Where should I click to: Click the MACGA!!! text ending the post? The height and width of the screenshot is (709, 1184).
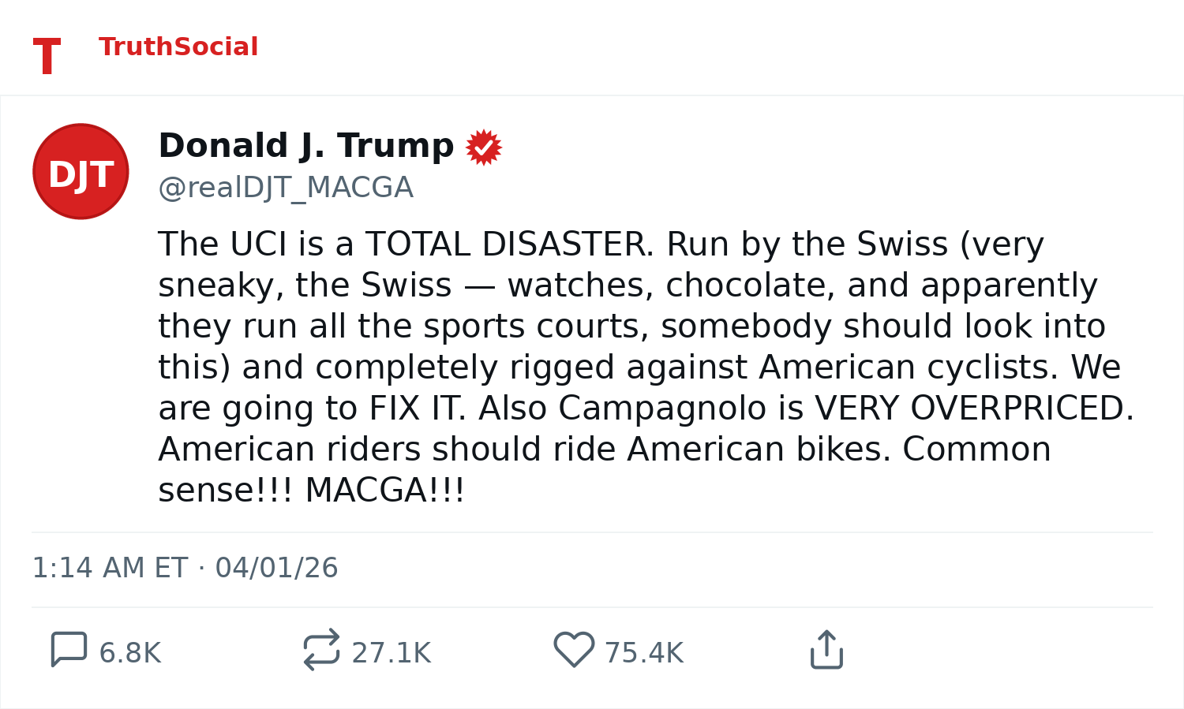click(x=385, y=491)
